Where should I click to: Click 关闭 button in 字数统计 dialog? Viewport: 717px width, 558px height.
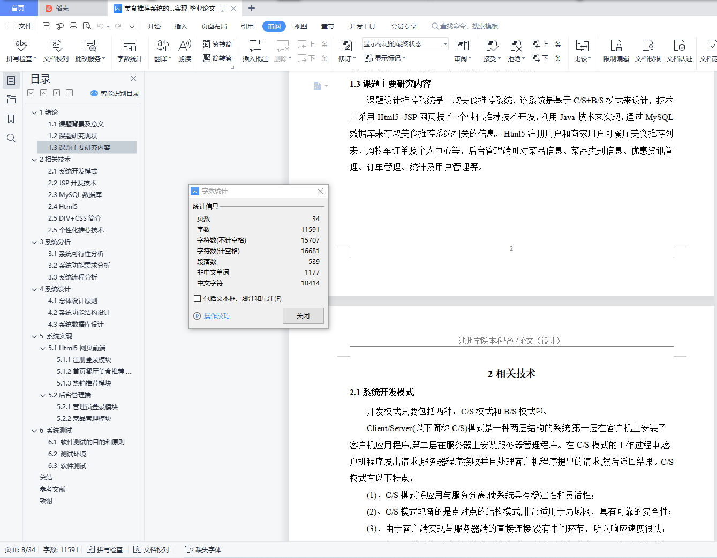click(x=303, y=316)
